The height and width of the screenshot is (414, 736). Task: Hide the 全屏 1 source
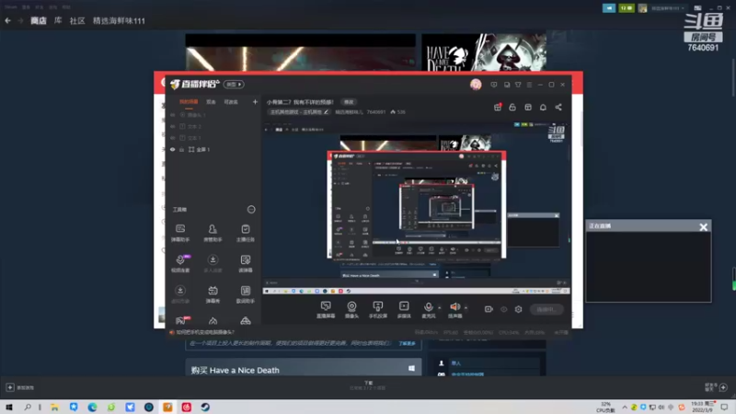pos(172,149)
